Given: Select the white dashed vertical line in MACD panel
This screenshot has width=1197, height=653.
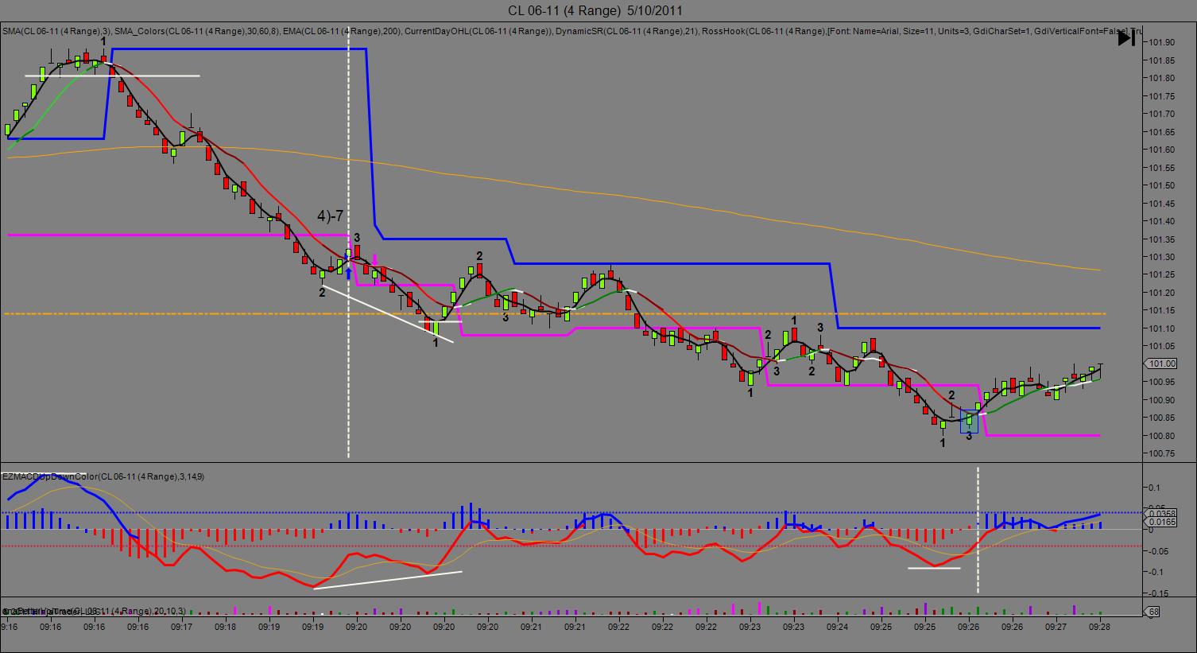Looking at the screenshot, I should coord(978,530).
